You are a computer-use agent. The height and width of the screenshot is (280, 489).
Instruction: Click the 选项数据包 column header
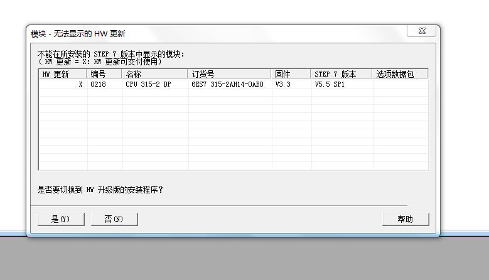pos(400,74)
